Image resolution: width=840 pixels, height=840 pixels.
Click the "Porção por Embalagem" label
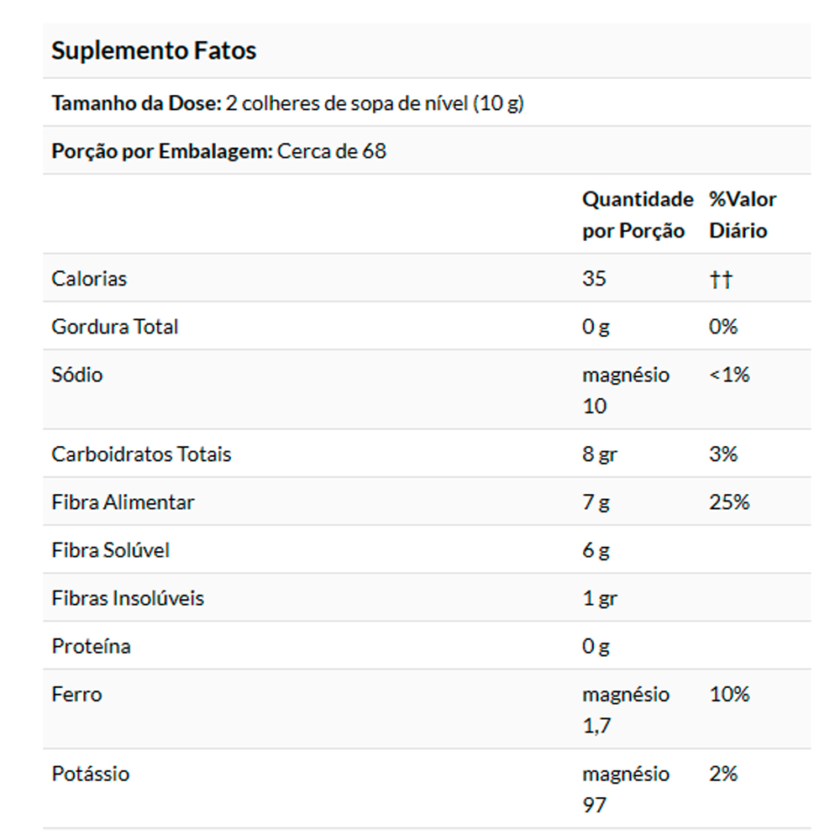click(x=161, y=152)
